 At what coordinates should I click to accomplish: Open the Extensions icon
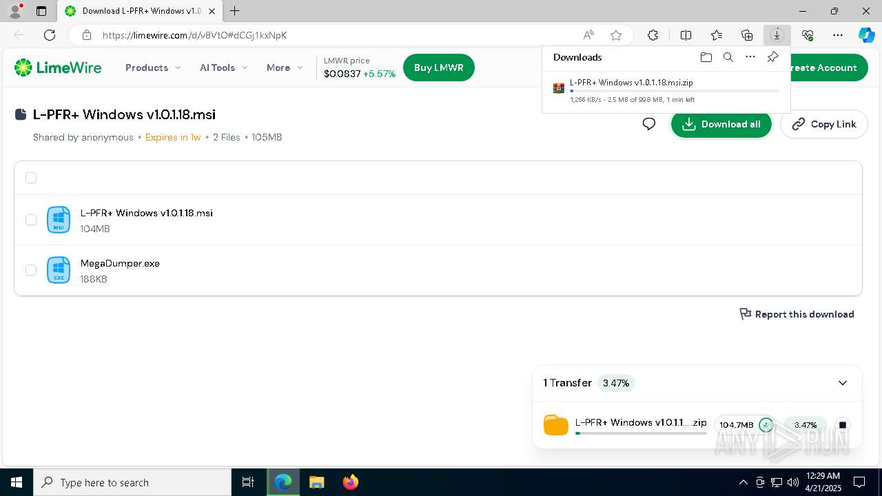tap(653, 35)
